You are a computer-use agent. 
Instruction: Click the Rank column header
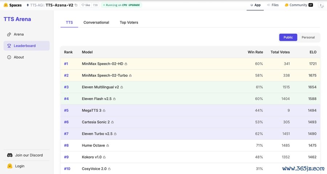(x=68, y=52)
